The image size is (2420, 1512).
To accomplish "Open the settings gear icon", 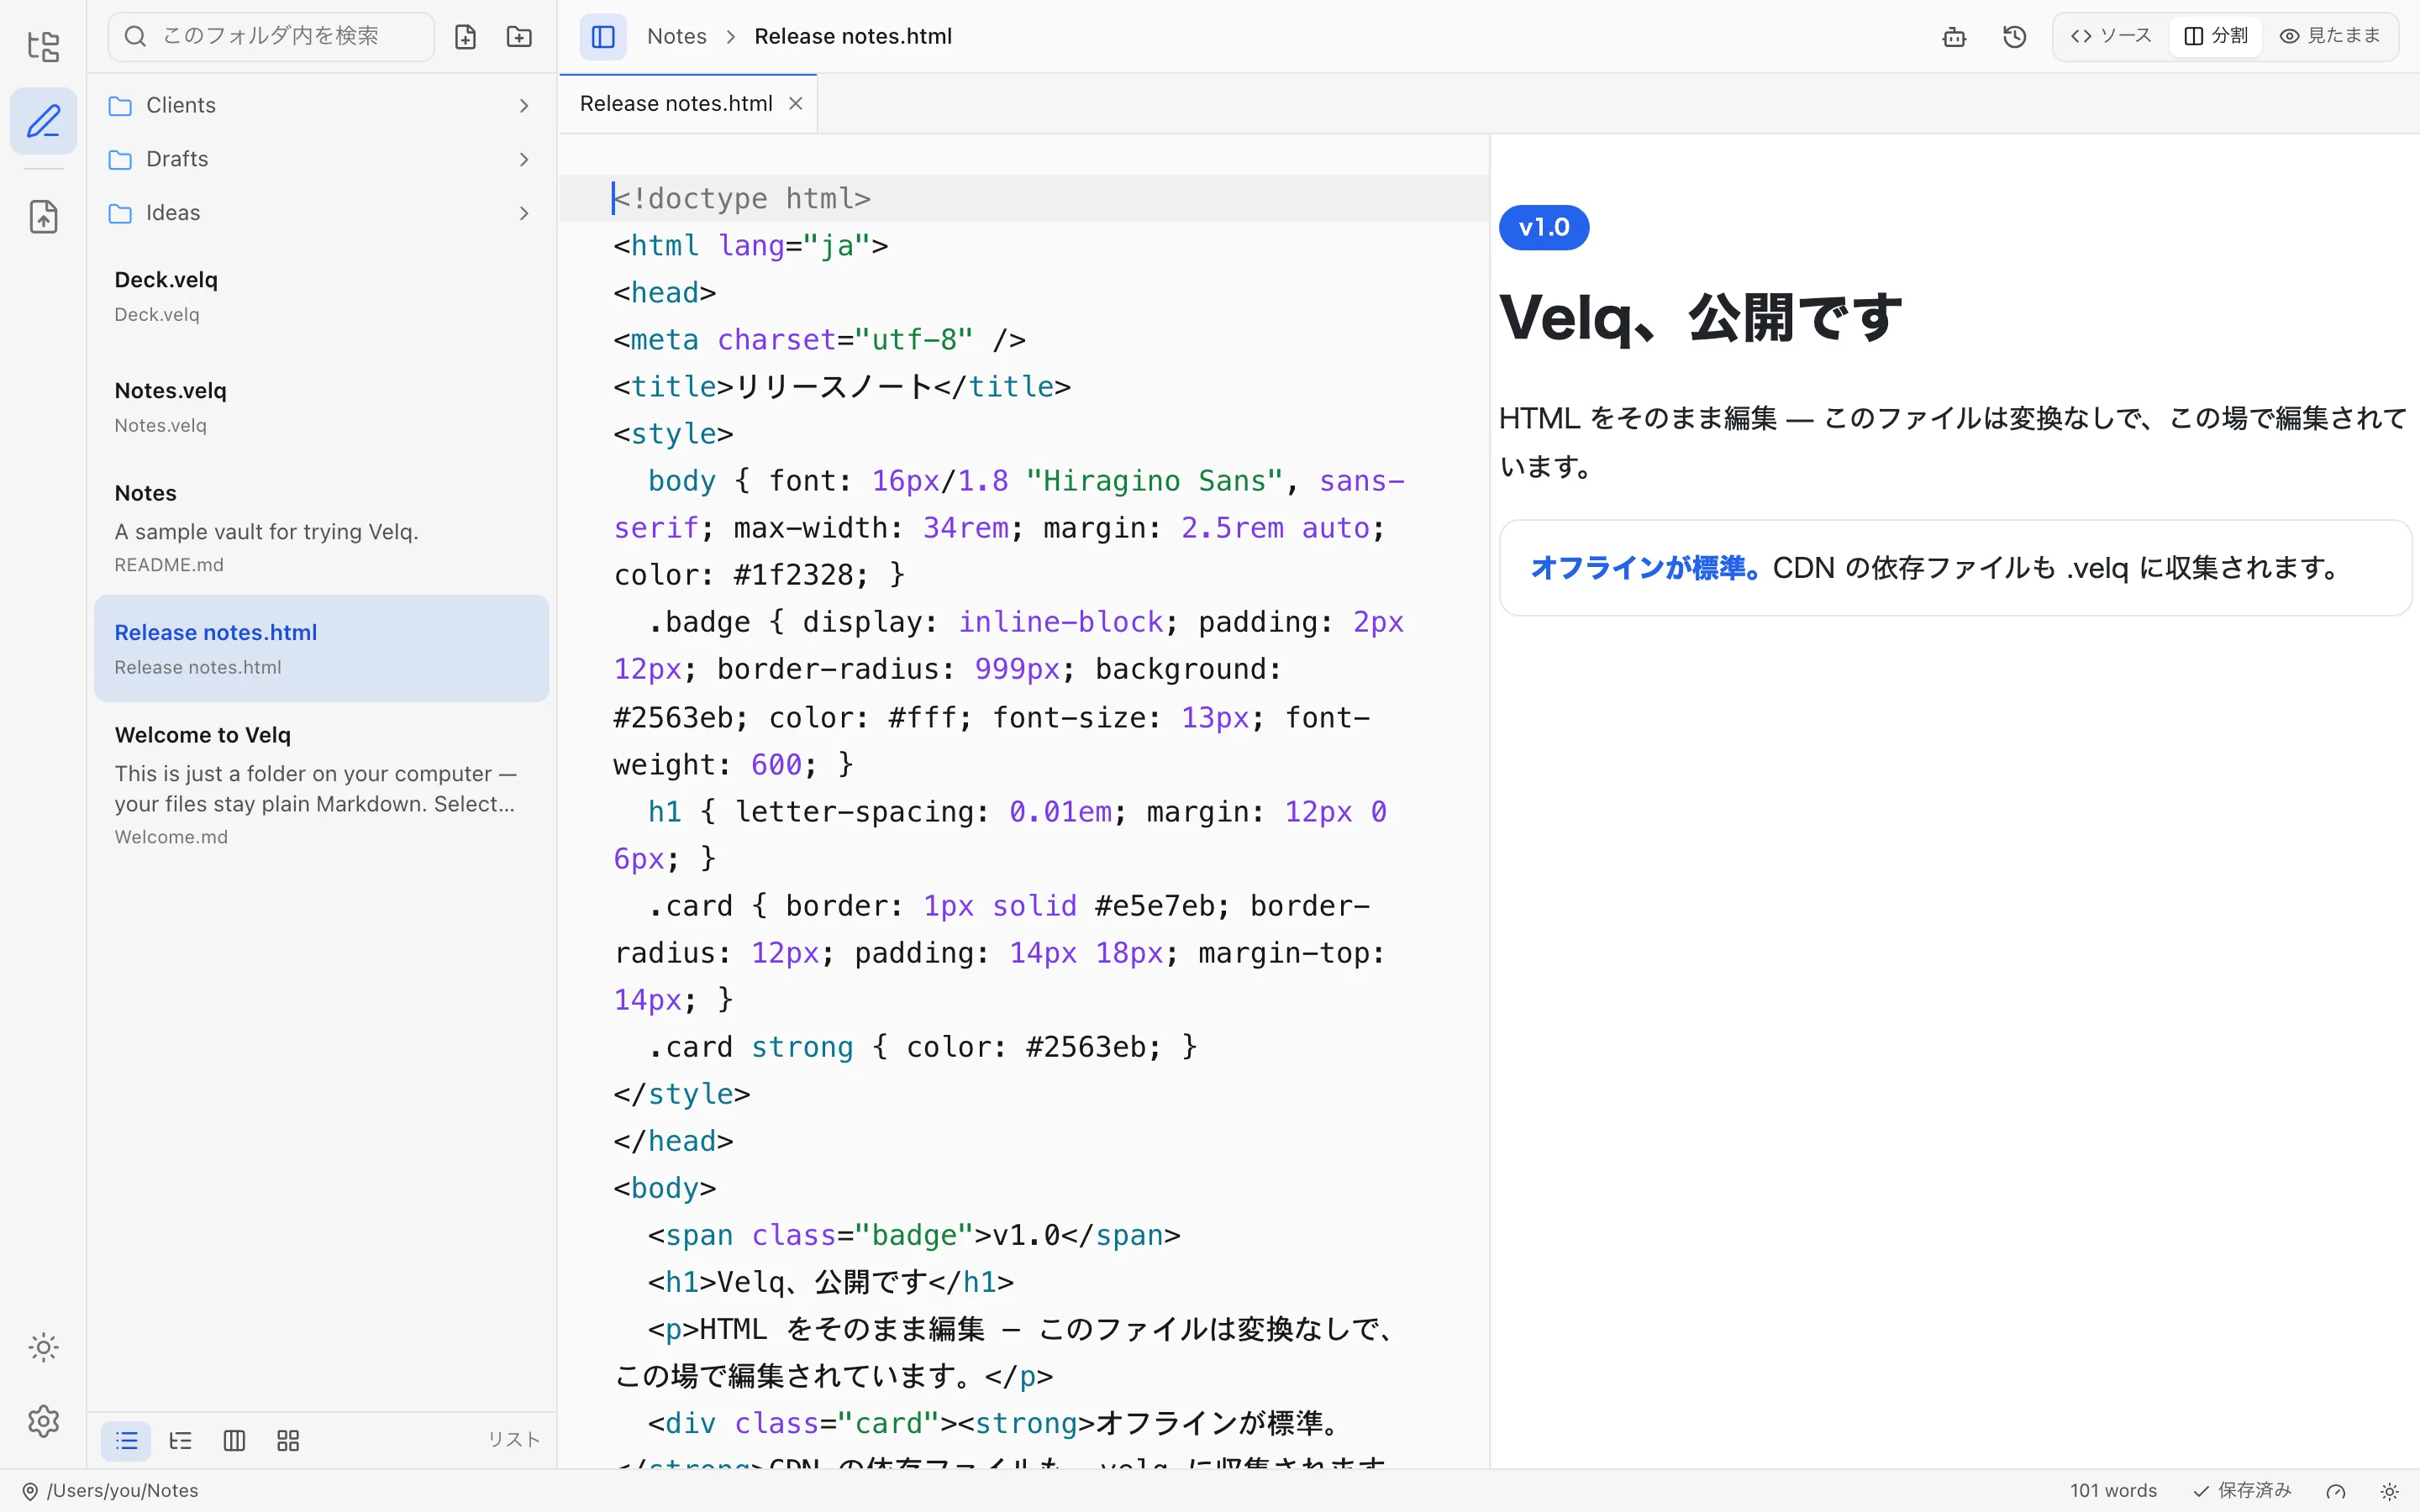I will [x=43, y=1421].
